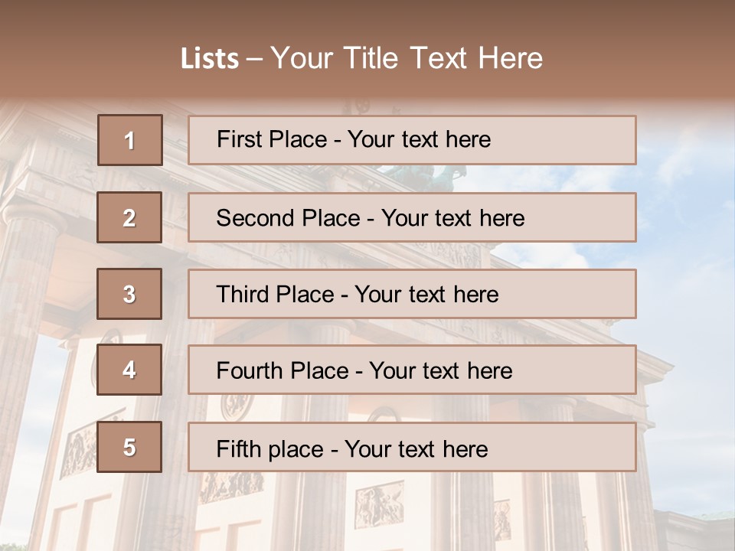Select the Your Title Text Here heading

[x=407, y=59]
